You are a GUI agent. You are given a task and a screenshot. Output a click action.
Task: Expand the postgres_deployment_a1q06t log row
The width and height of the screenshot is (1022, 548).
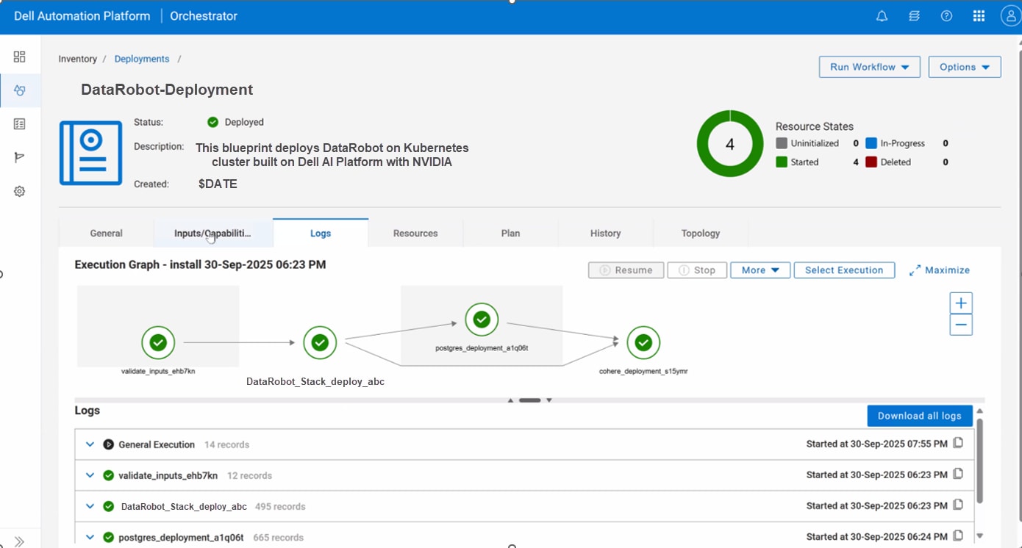[x=90, y=537]
